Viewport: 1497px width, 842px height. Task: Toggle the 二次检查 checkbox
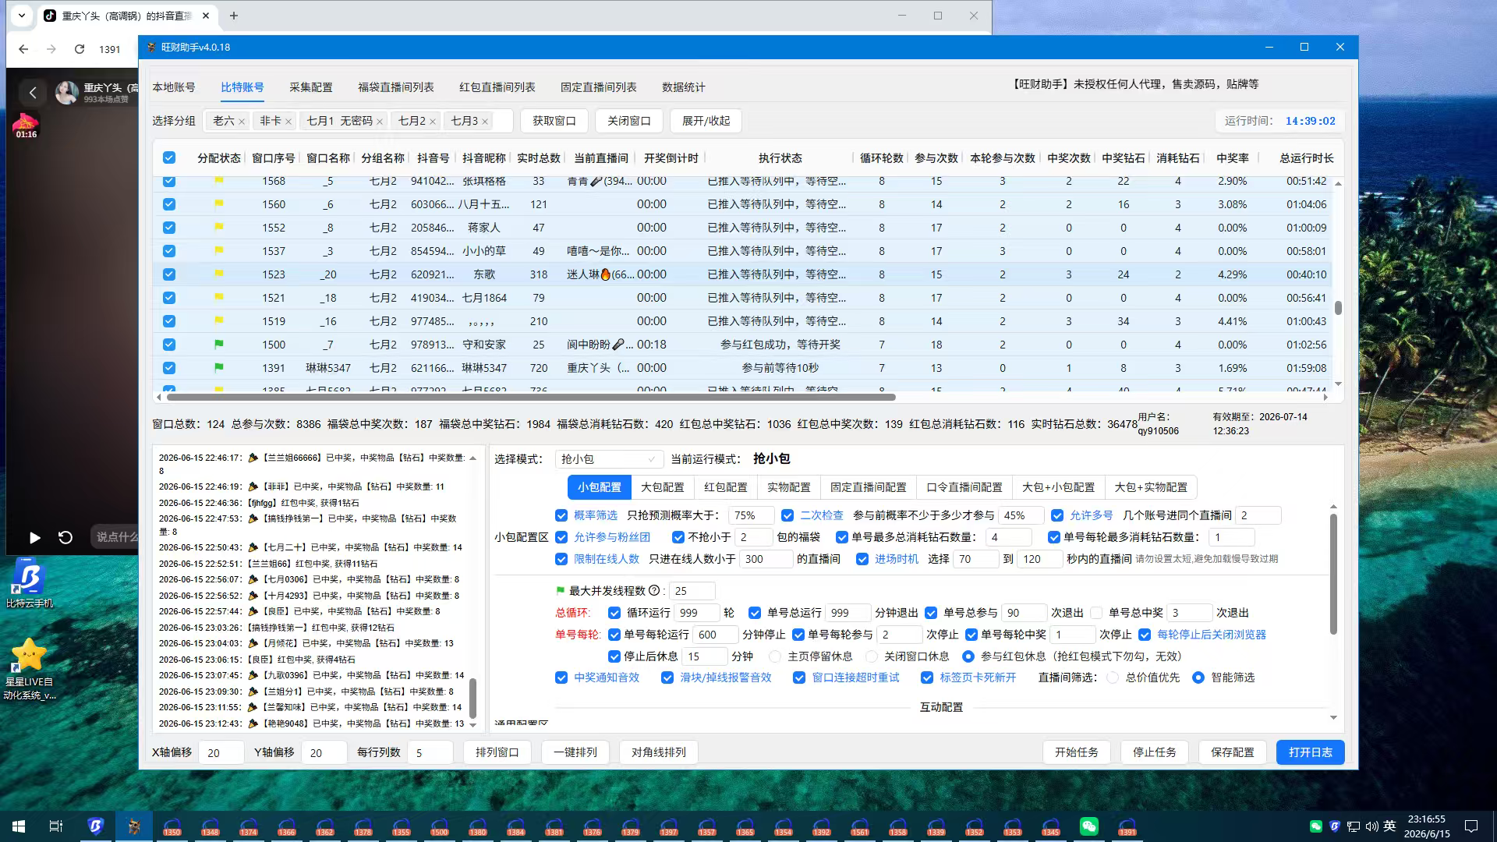tap(787, 515)
